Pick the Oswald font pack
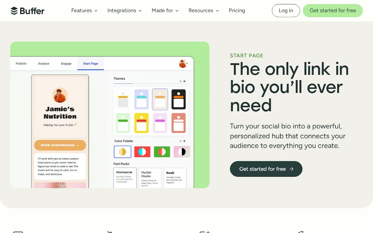Viewport: 373px width, 233px height. [x=175, y=178]
